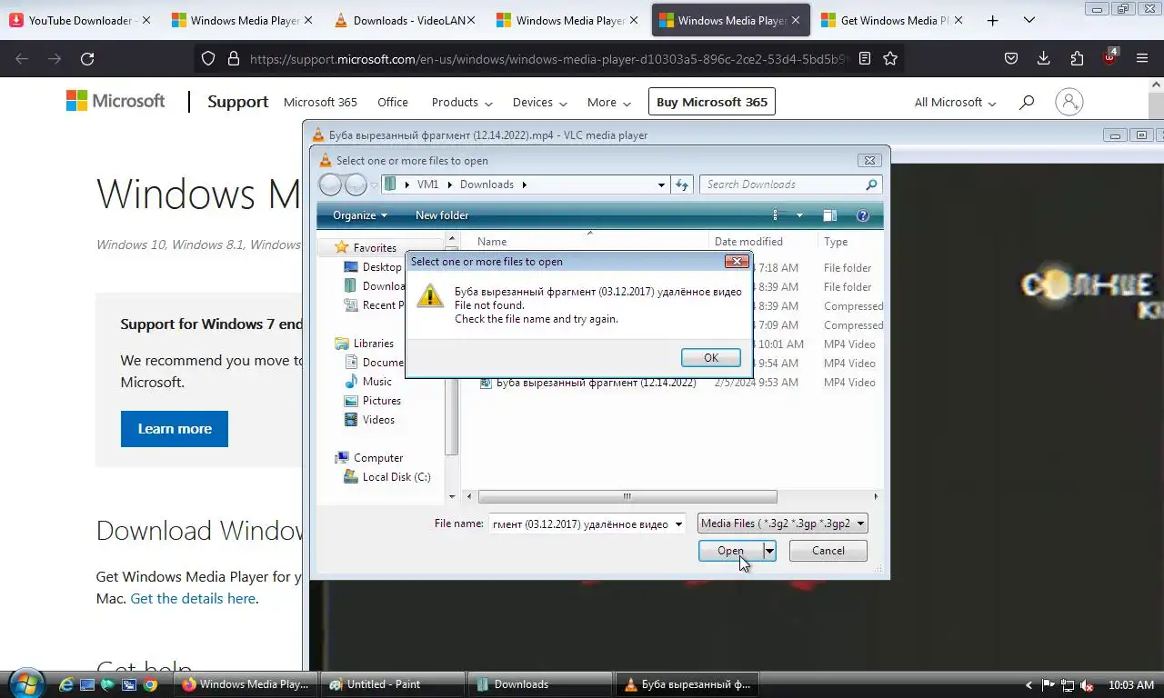The width and height of the screenshot is (1164, 698).
Task: Open Microsoft 365 nav link
Action: [x=320, y=102]
